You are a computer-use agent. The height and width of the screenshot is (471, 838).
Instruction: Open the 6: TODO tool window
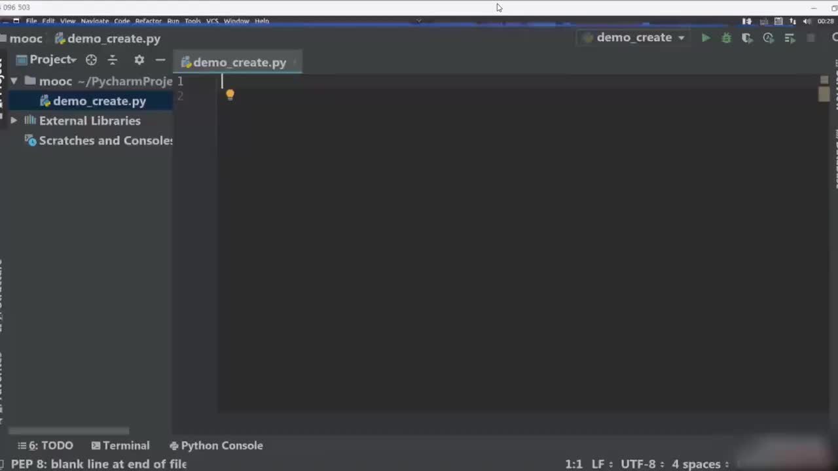[x=46, y=445]
